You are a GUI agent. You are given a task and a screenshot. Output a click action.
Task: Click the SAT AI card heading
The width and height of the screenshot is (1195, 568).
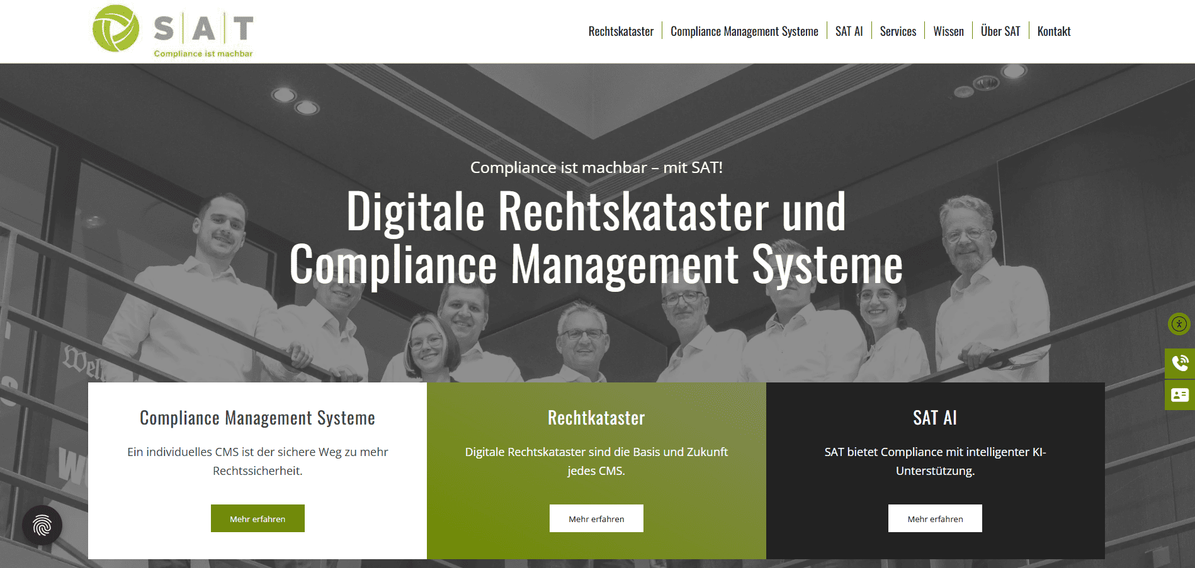(935, 418)
